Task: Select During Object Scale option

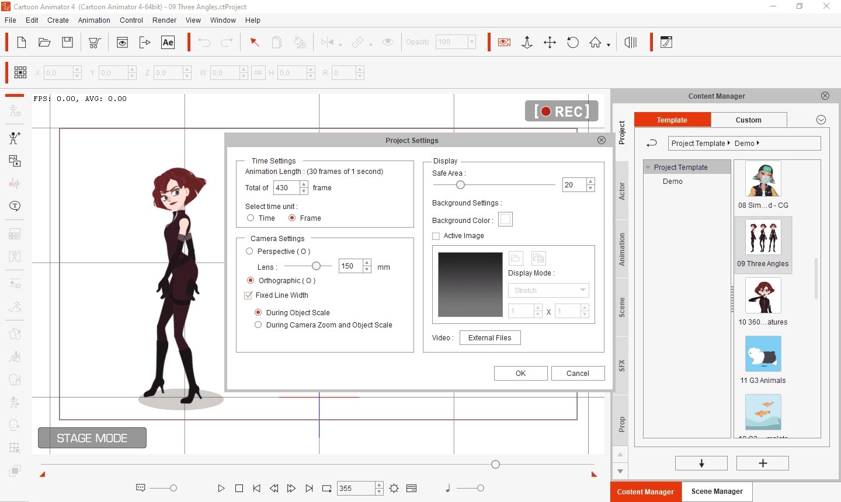Action: point(258,313)
